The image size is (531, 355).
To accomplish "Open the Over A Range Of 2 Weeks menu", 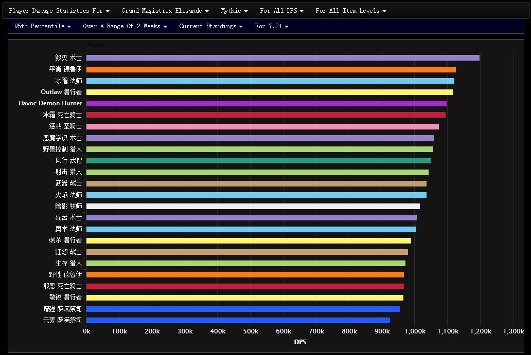I will [x=125, y=26].
